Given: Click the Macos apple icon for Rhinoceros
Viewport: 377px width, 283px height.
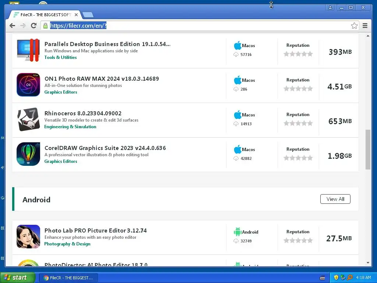Looking at the screenshot, I should click(237, 115).
